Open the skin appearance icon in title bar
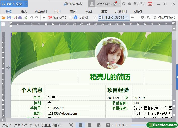The image size is (178, 128). pos(124,4)
